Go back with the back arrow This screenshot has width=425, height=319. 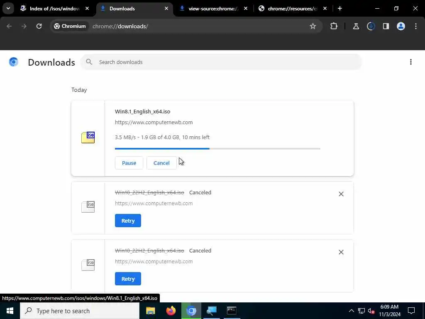click(9, 26)
